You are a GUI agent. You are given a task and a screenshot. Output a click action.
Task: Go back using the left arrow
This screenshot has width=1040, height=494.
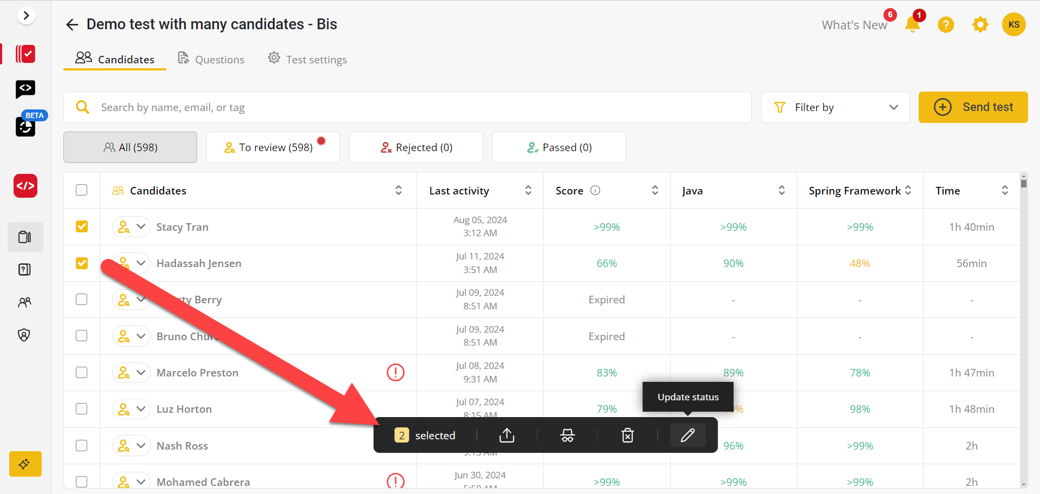coord(72,24)
